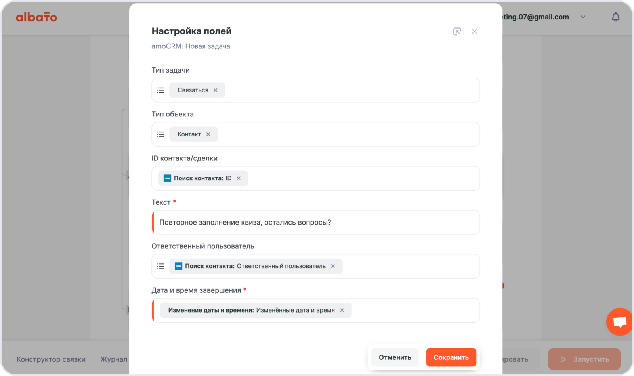
Task: Click the Сохранить button
Action: [x=451, y=357]
